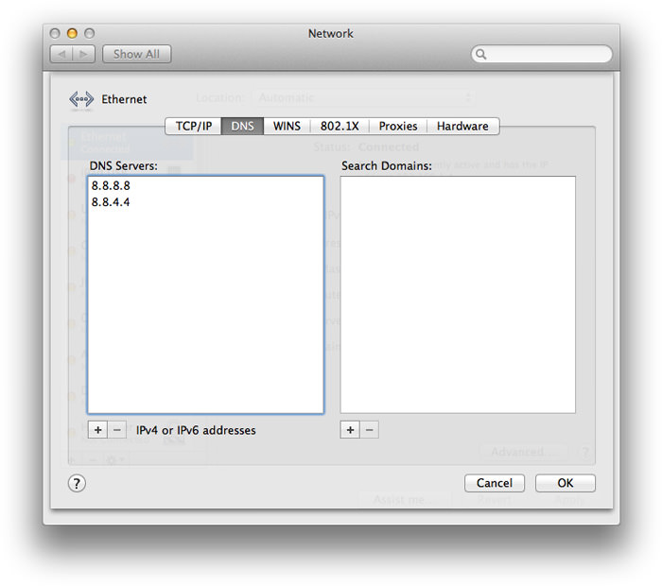
Task: Open the Proxies tab
Action: pyautogui.click(x=398, y=126)
